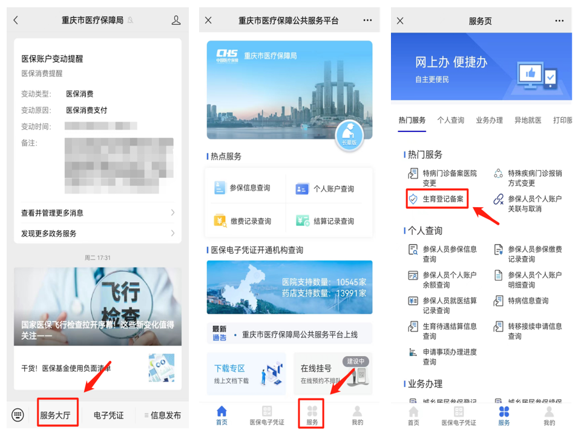Screen dimensions: 581x436
Task: Close the 重庆市医疗保障公共服务平台 page
Action: point(208,20)
